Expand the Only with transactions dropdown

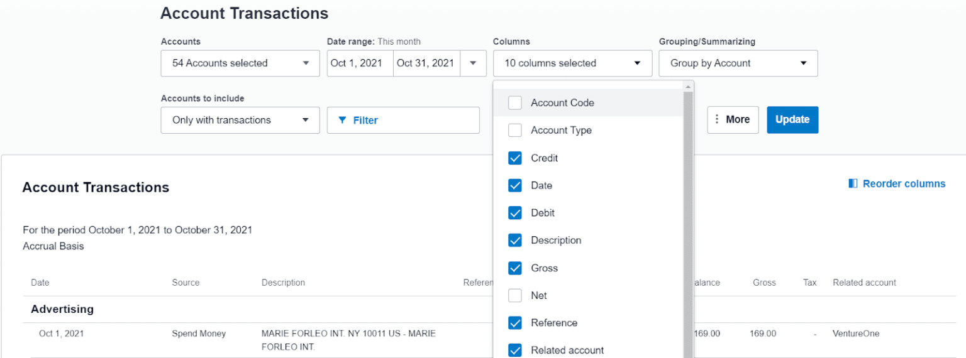tap(240, 120)
